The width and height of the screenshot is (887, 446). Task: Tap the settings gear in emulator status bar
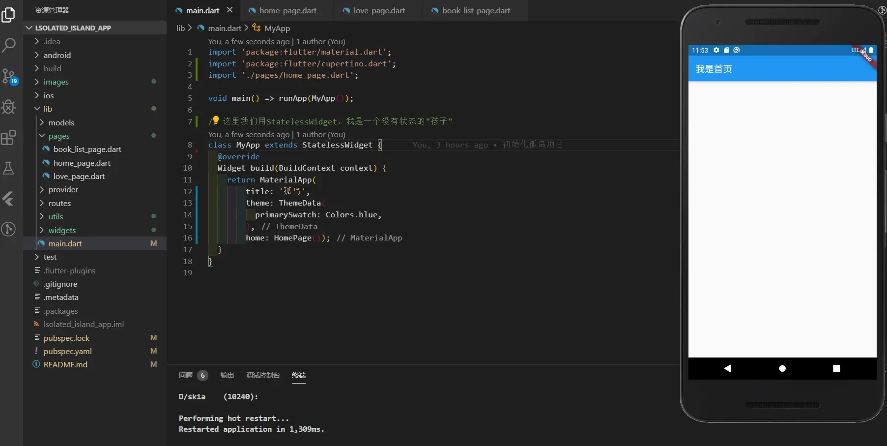click(x=716, y=50)
